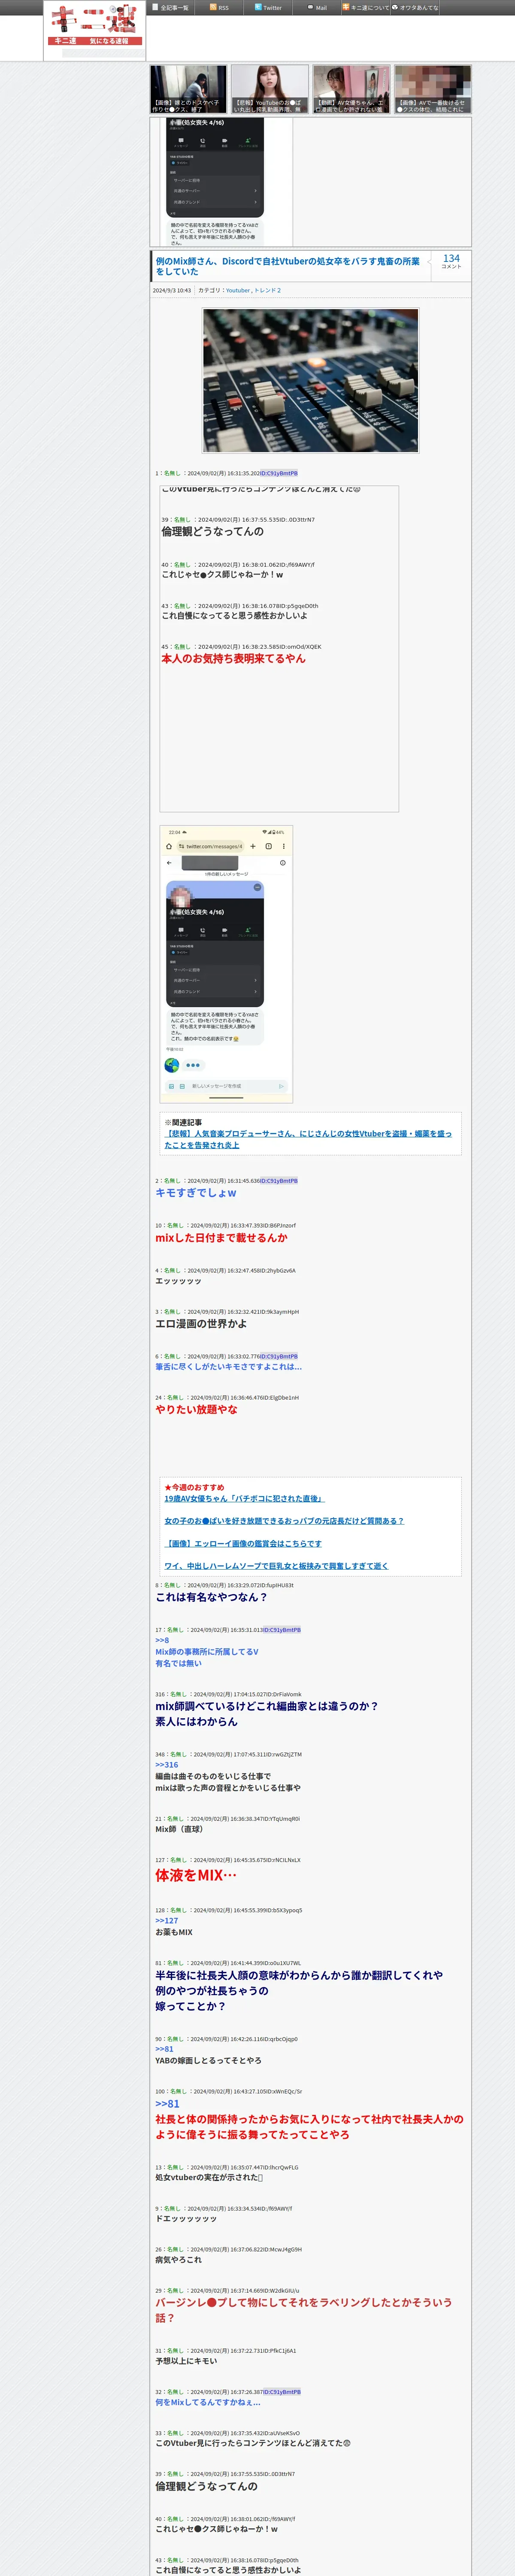Open the Mail menu item

pyautogui.click(x=317, y=7)
